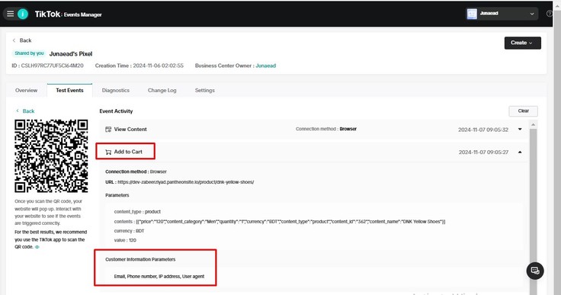This screenshot has height=295, width=561.
Task: Open the chat support bubble icon
Action: [535, 271]
